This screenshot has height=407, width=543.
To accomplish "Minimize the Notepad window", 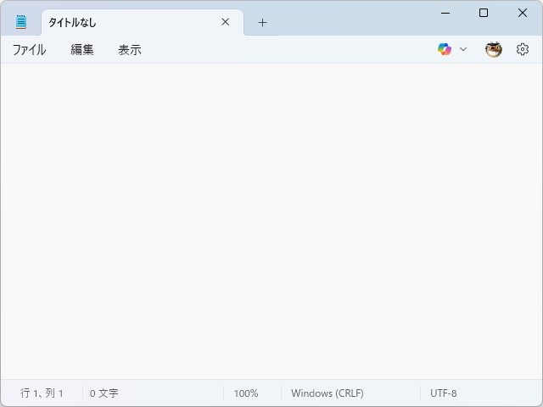I will pos(445,14).
